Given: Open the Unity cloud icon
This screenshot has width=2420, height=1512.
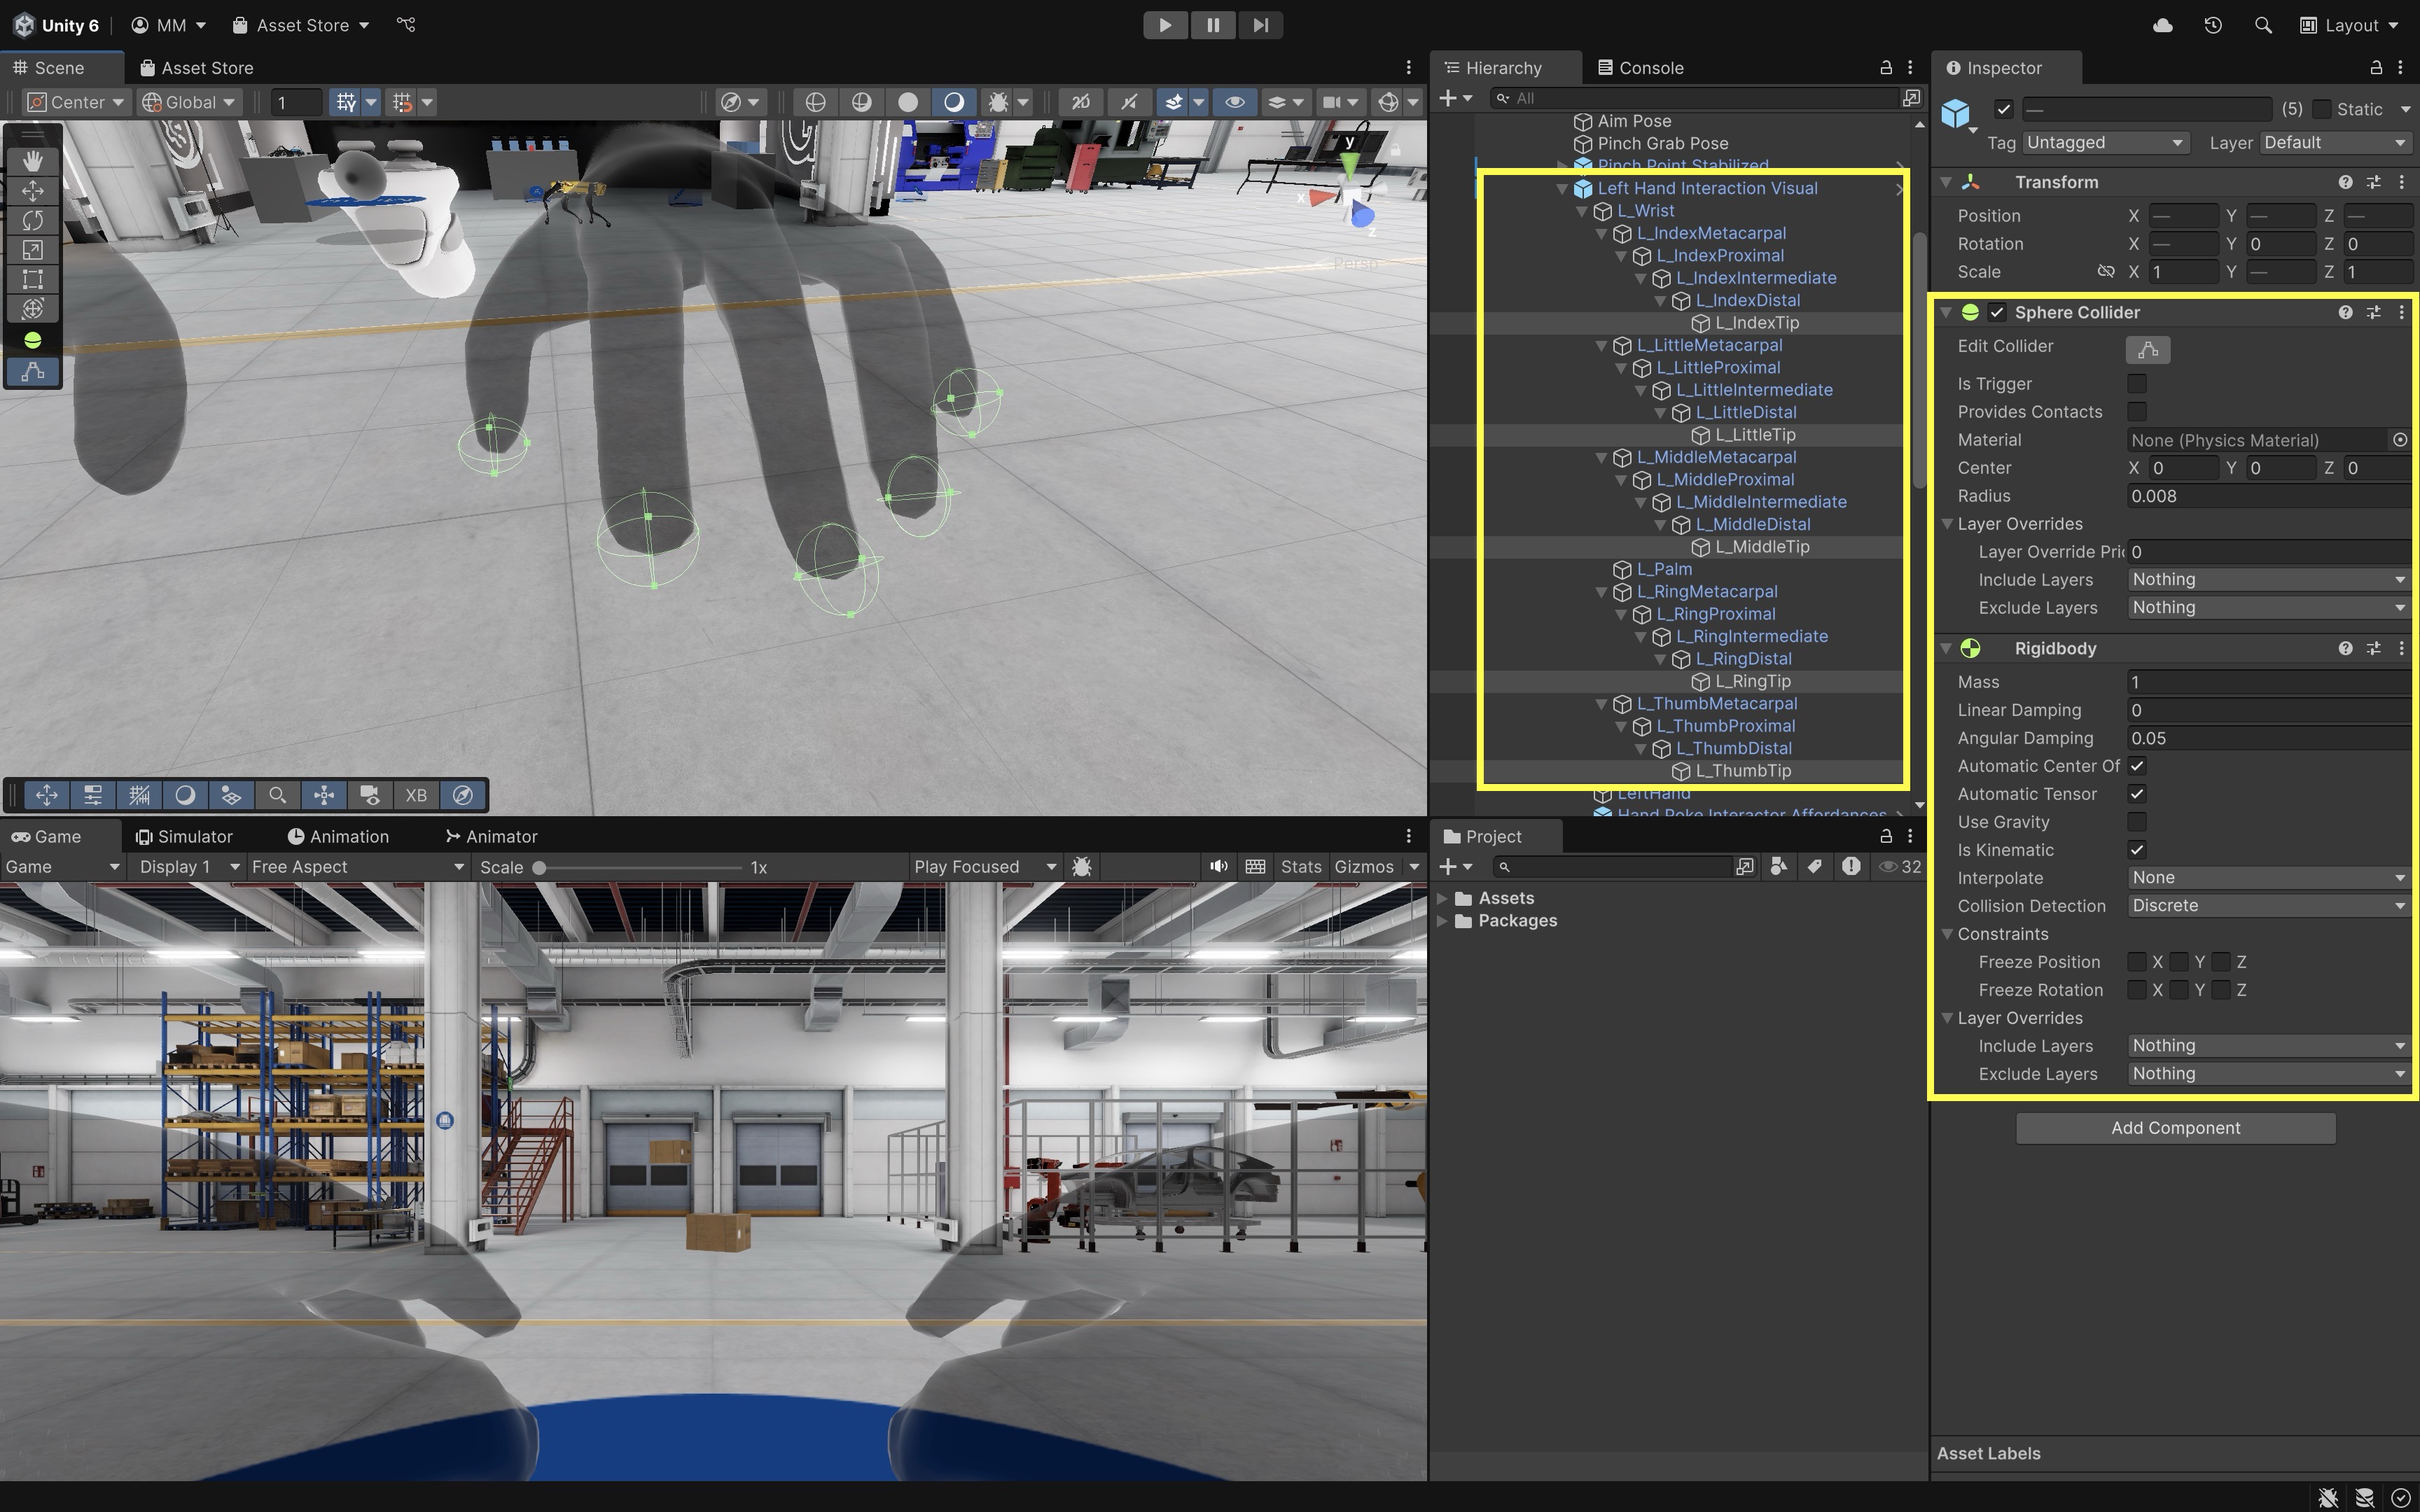Looking at the screenshot, I should [2162, 25].
